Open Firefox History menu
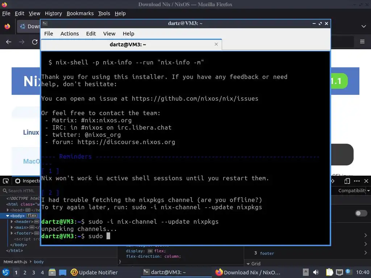371x278 pixels. [54, 13]
